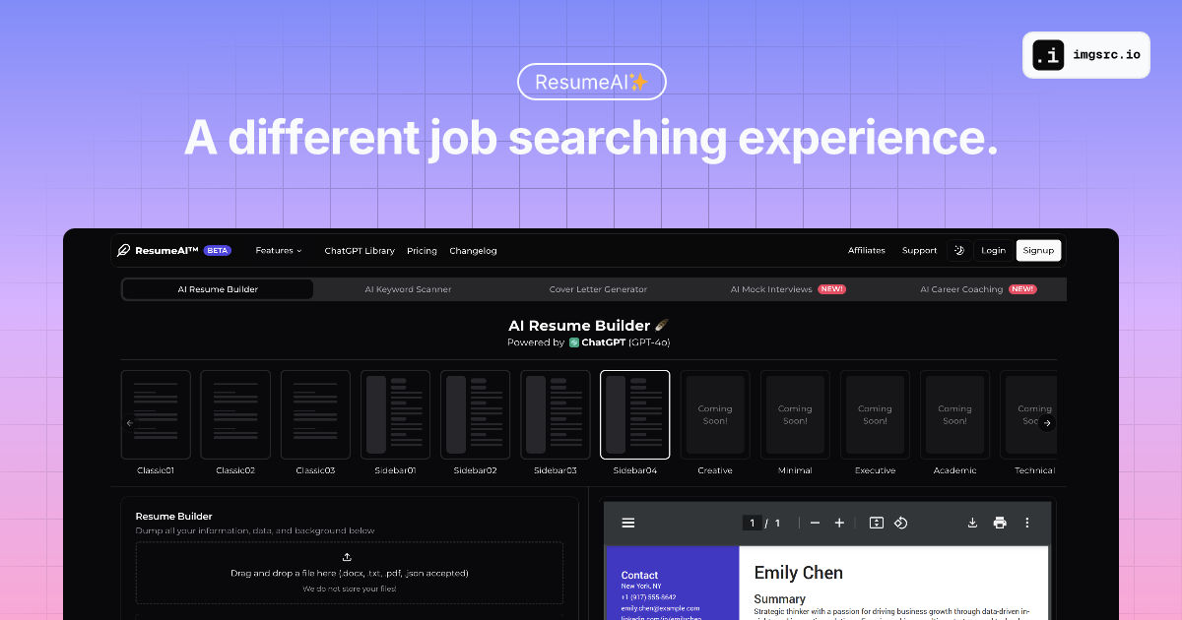This screenshot has height=620, width=1182.
Task: Show more templates with right carousel arrow
Action: [x=1047, y=422]
